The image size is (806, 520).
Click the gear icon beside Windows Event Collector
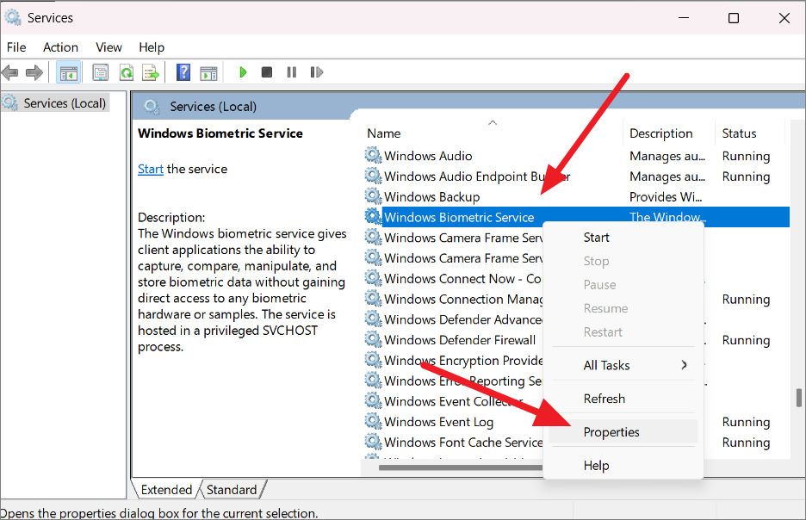373,400
